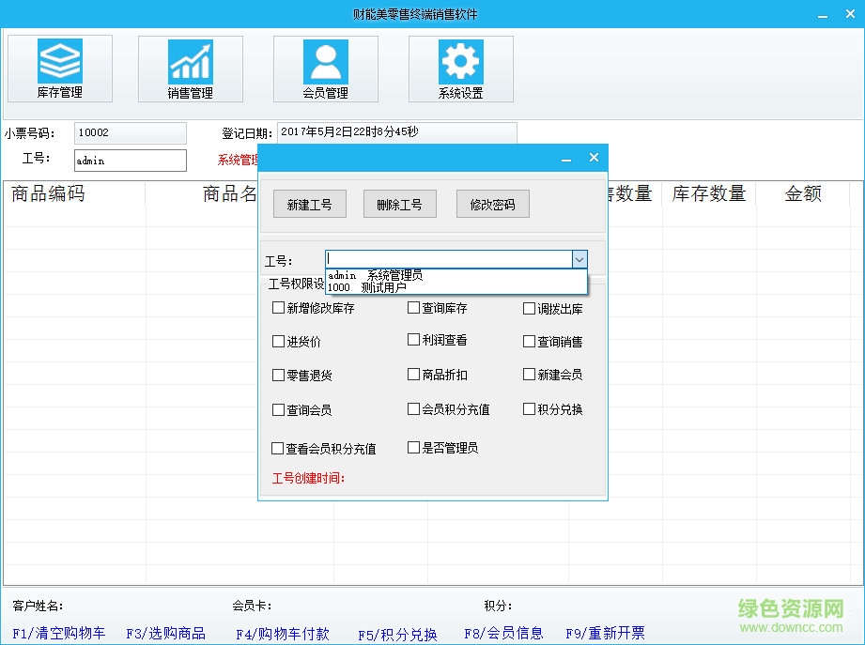Click the 修改密码 button
Image resolution: width=865 pixels, height=645 pixels.
[492, 205]
